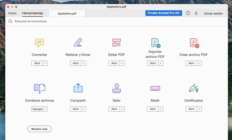The width and height of the screenshot is (232, 140).
Task: Click the Medir ruler icon
Action: pos(155,88)
